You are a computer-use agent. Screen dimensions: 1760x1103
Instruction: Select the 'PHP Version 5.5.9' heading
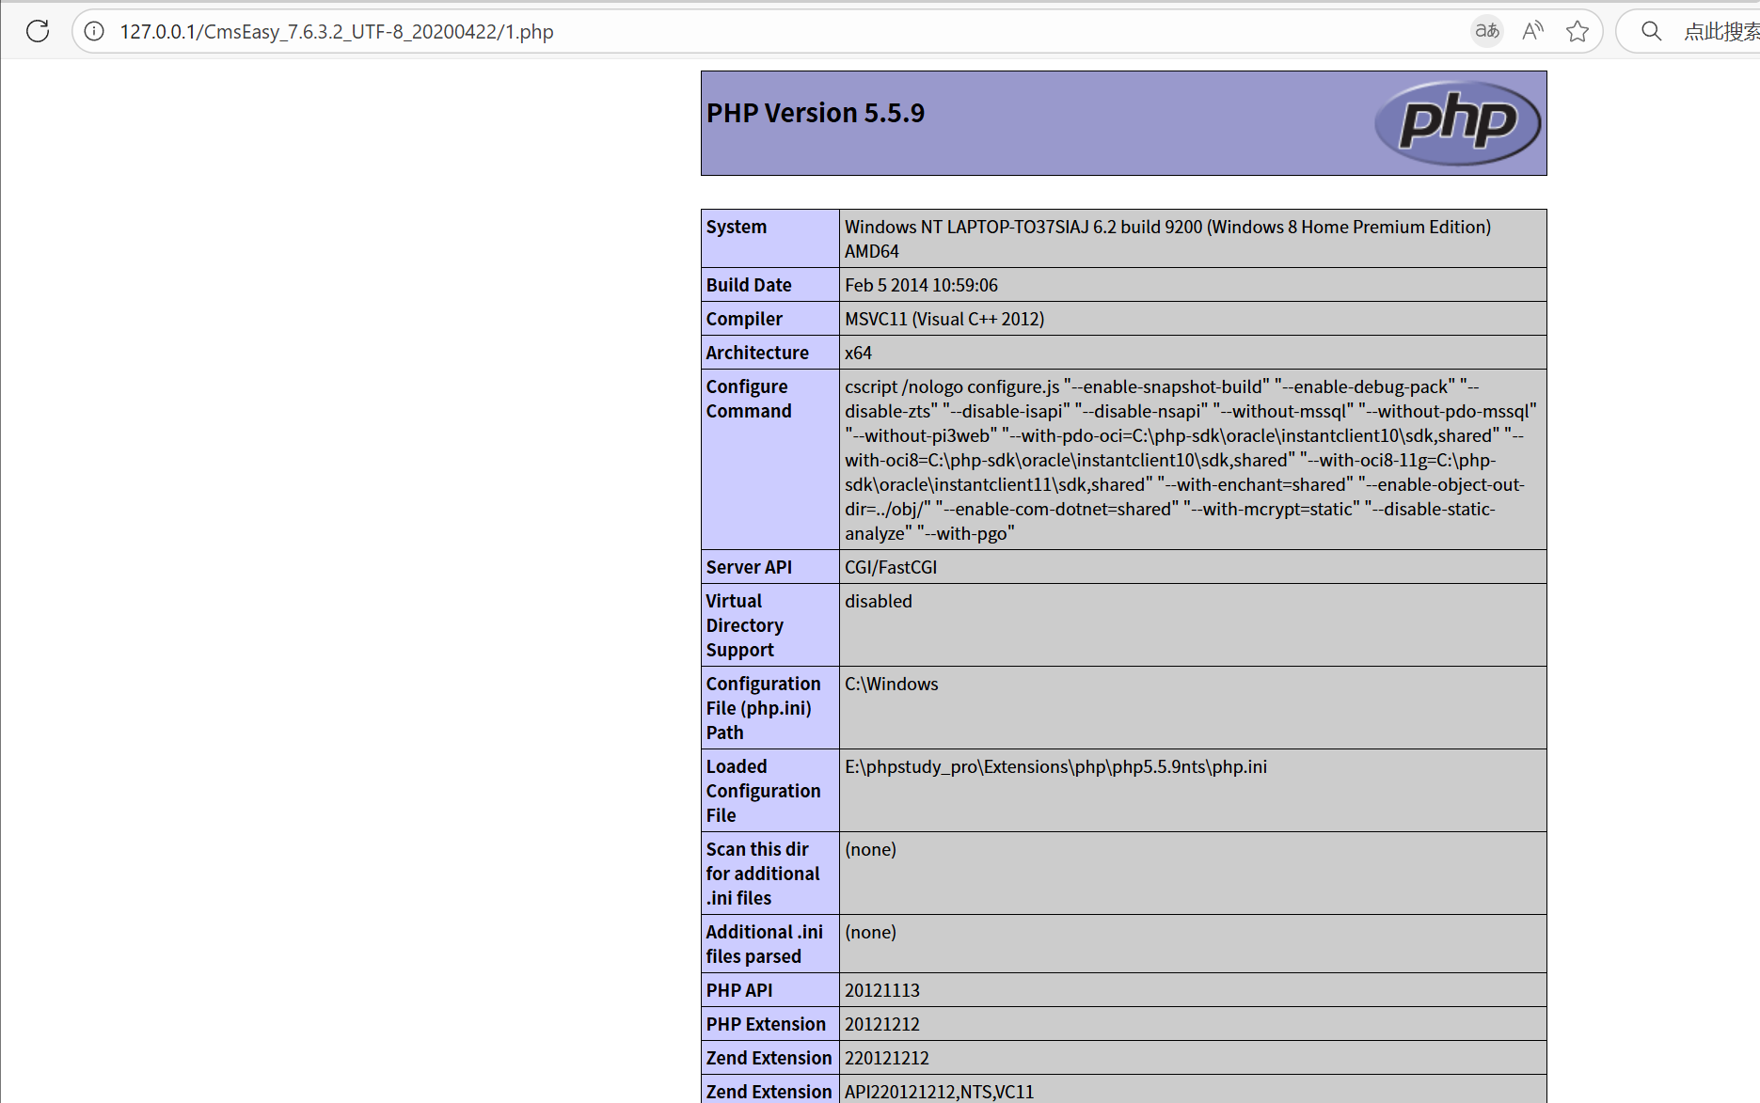coord(816,113)
